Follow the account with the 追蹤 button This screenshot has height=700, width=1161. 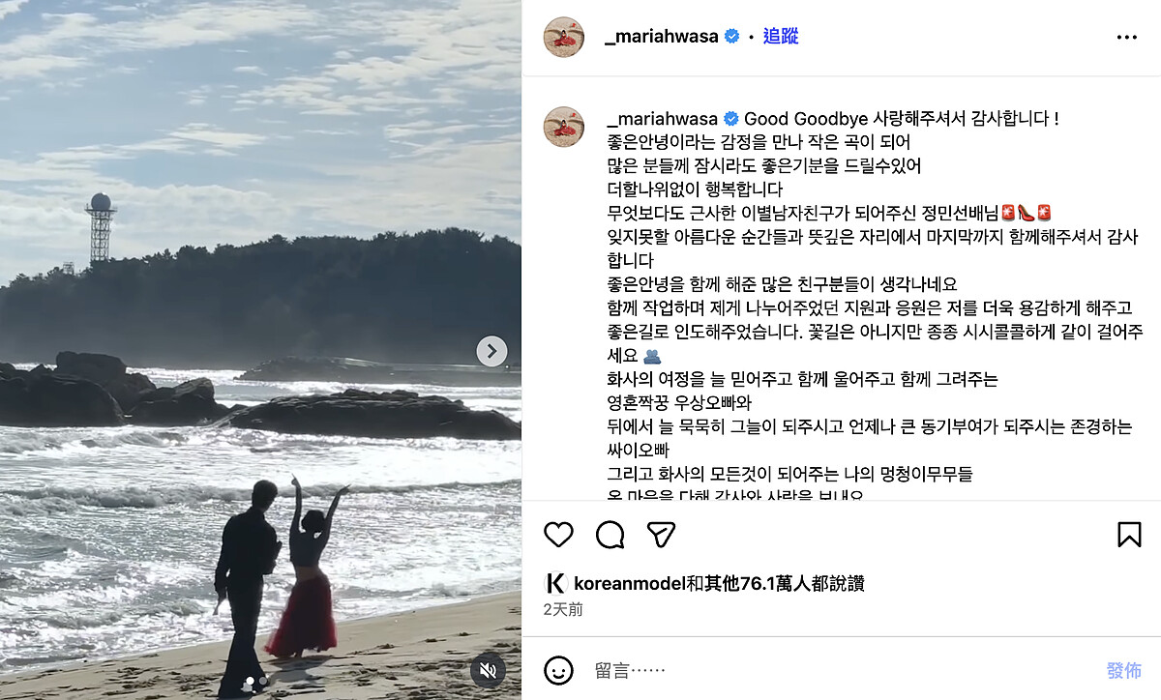[781, 37]
